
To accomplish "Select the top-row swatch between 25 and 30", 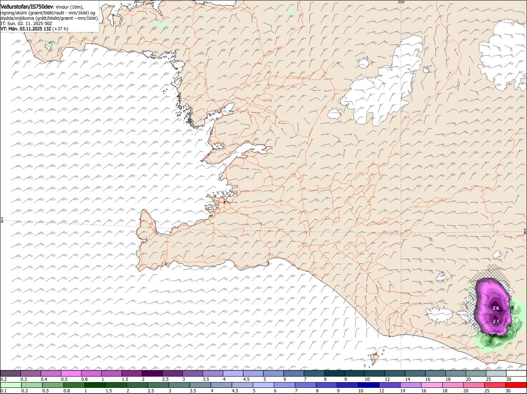I will pyautogui.click(x=495, y=373).
